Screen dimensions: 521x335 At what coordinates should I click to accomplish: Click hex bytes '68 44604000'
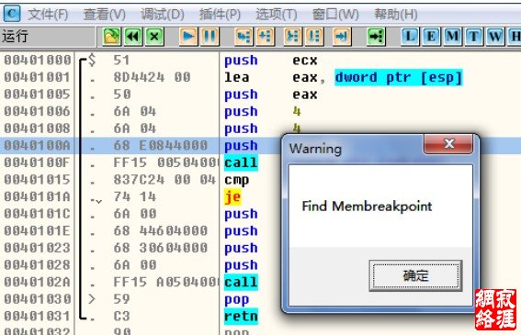[161, 230]
